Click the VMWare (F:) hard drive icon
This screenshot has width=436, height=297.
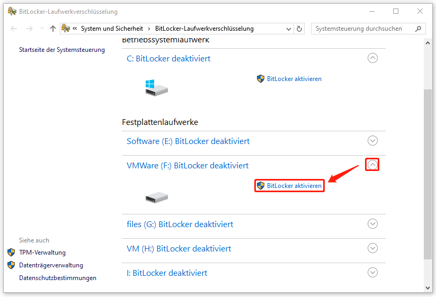(x=157, y=197)
